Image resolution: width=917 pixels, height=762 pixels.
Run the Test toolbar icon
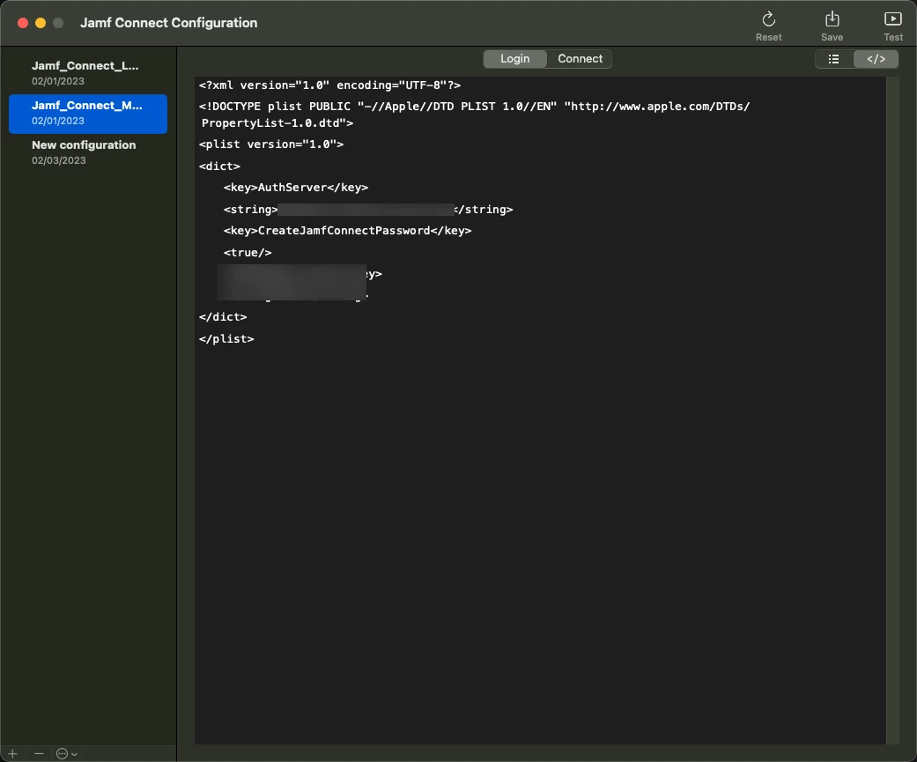coord(893,26)
